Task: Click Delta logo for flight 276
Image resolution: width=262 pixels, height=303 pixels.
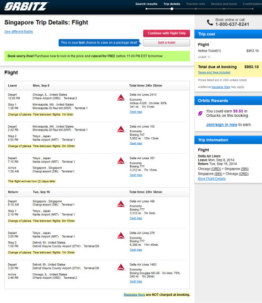Action: tap(121, 236)
